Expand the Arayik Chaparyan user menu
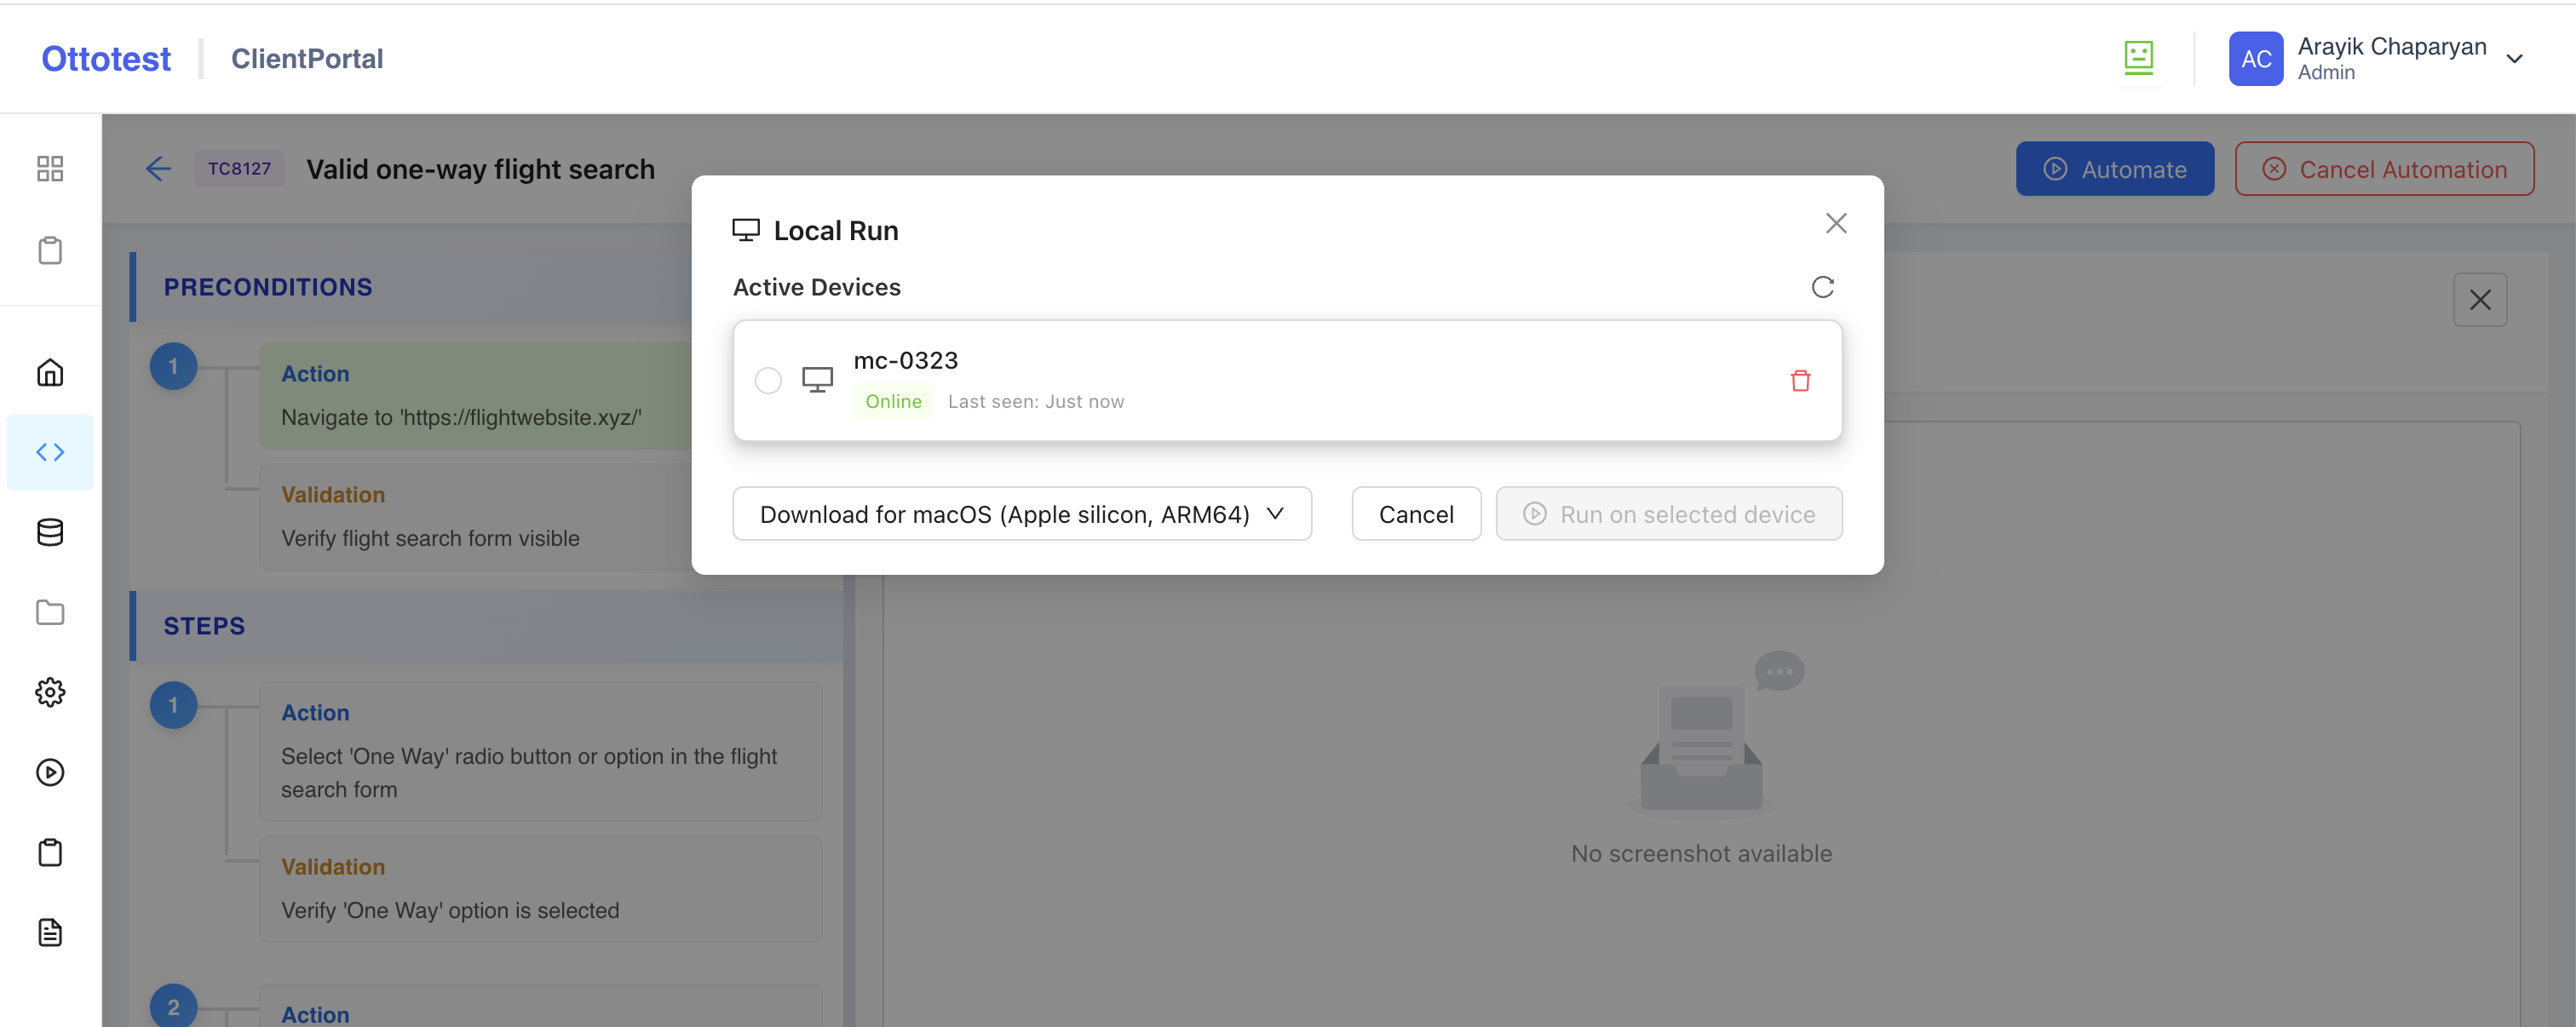 2514,59
